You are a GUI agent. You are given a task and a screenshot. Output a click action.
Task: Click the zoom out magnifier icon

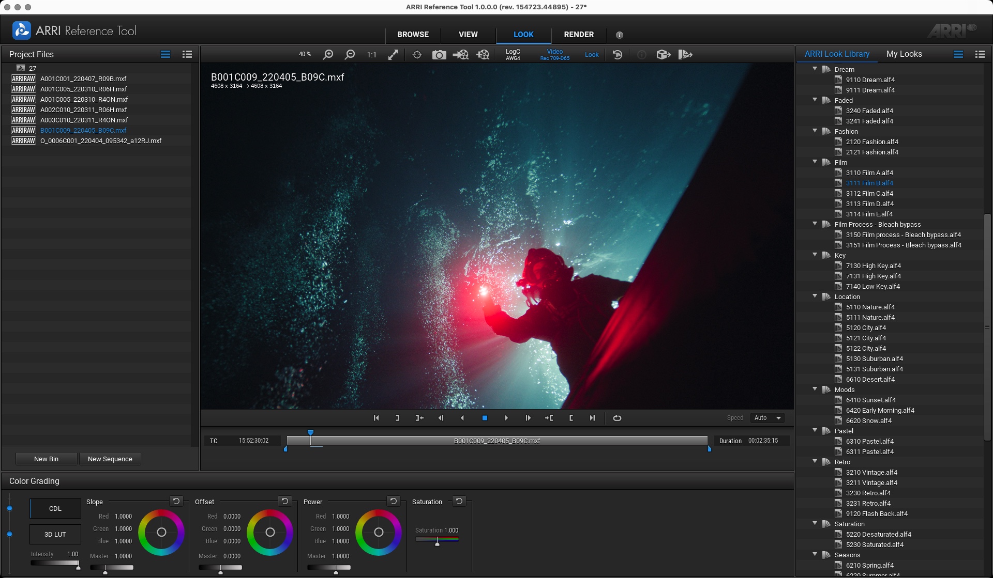350,55
